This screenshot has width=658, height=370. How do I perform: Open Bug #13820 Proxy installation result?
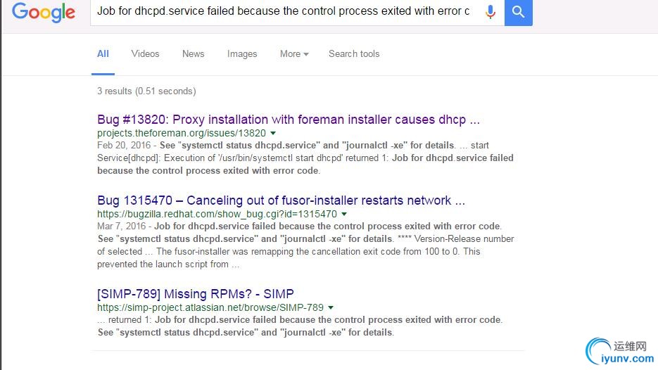[x=289, y=120]
